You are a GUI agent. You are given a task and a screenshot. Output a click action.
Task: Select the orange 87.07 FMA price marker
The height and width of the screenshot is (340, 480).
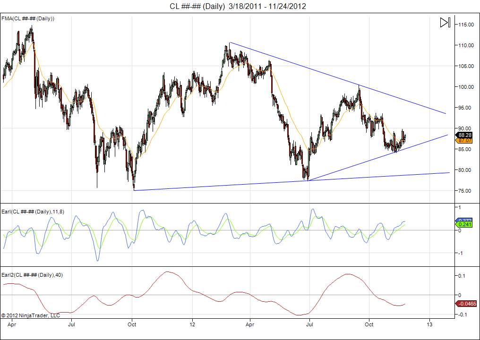coord(465,140)
